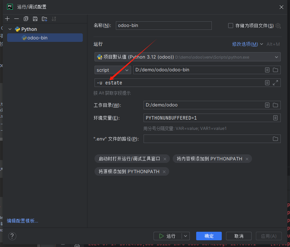Browse for script path folder icon

point(275,70)
